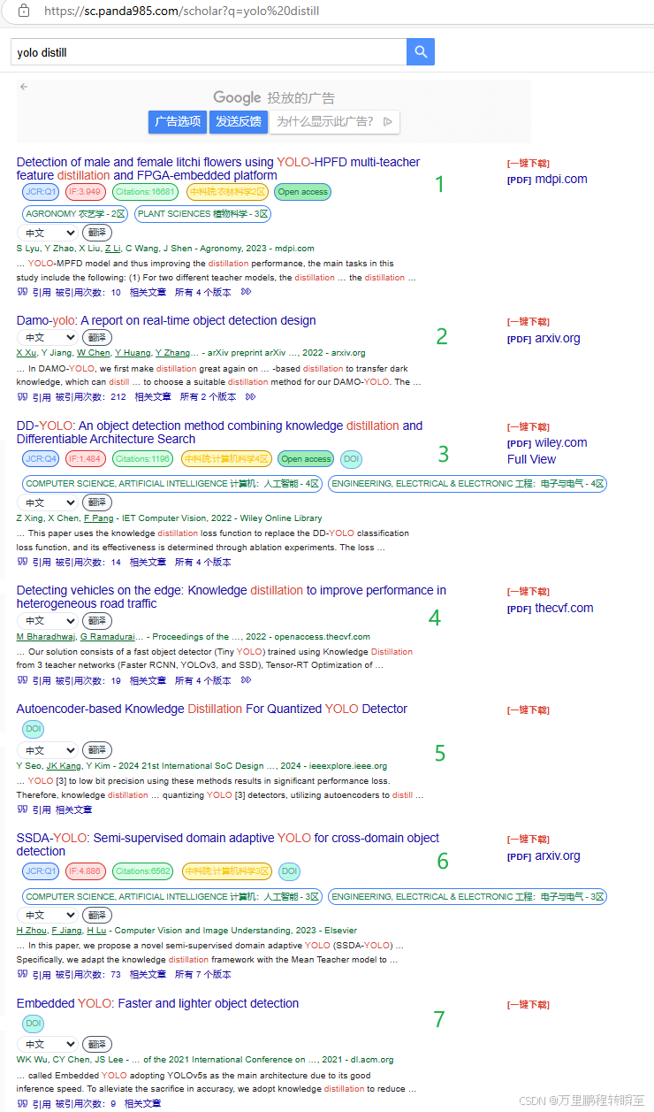
Task: Click the cite quote icon for the litchi flowers result
Action: click(x=22, y=291)
